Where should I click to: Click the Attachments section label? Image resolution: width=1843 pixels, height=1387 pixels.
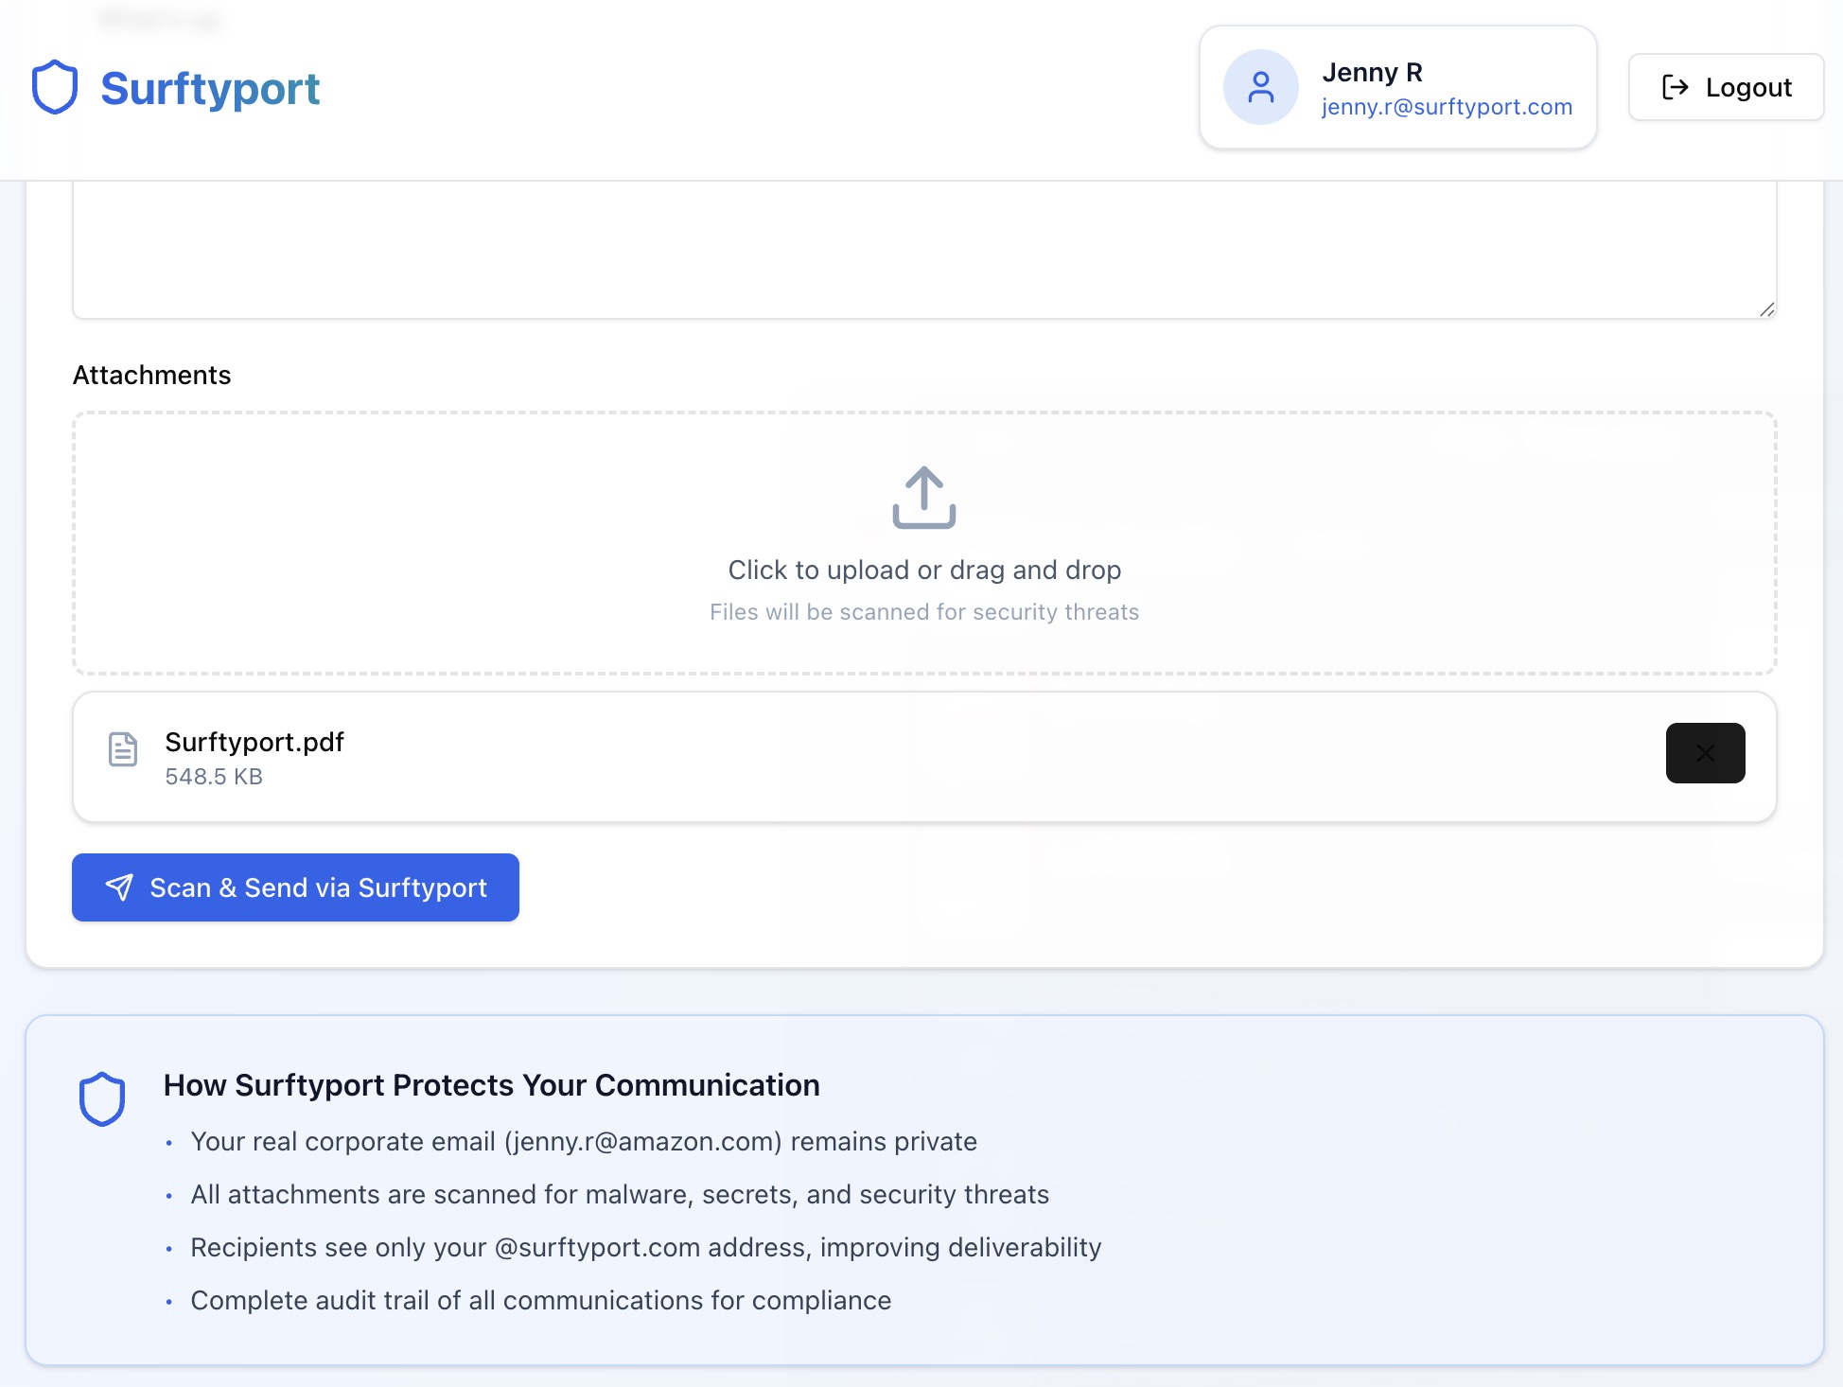pyautogui.click(x=151, y=375)
